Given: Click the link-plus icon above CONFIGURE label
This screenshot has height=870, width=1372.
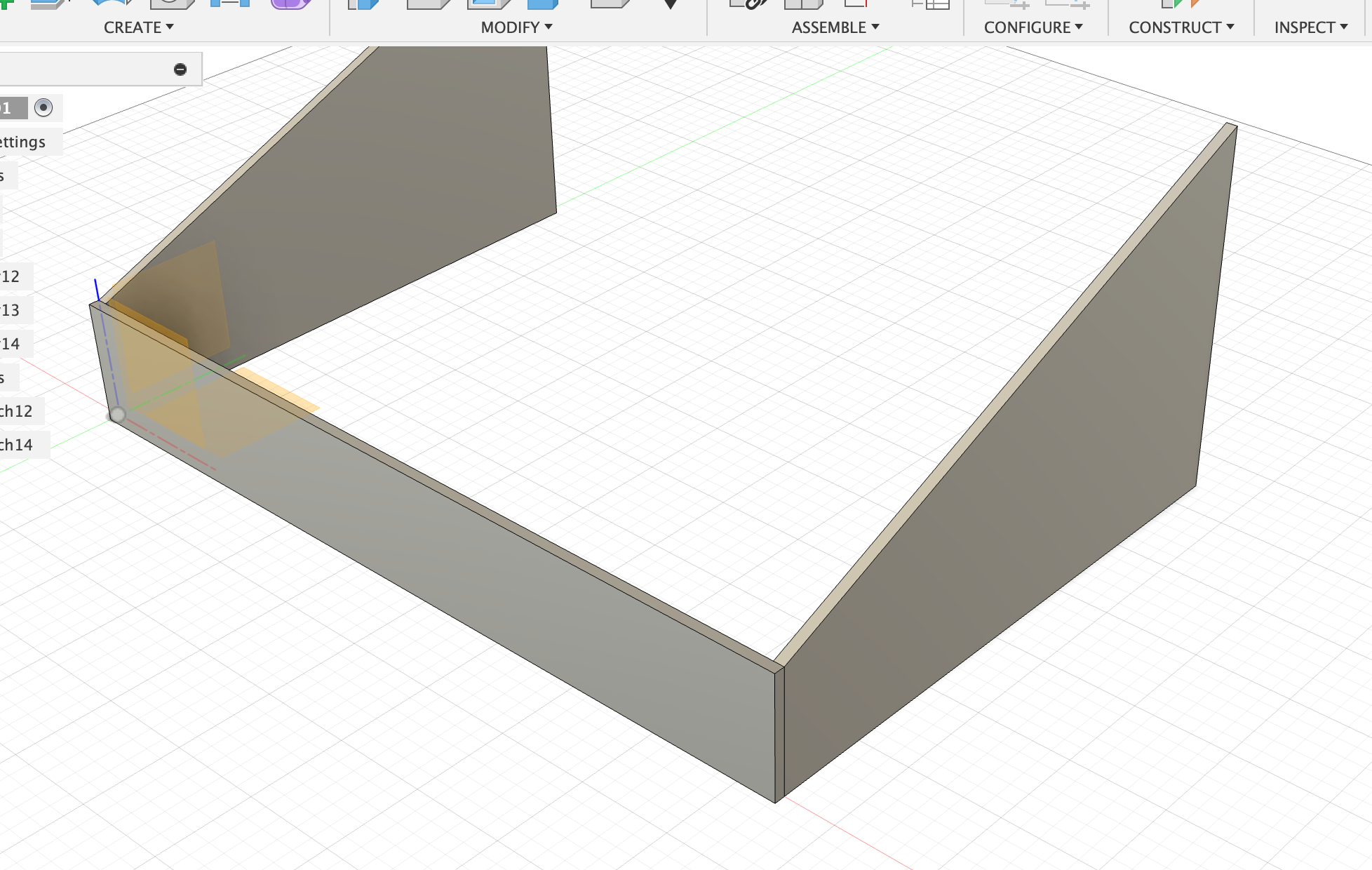Looking at the screenshot, I should click(1009, 4).
